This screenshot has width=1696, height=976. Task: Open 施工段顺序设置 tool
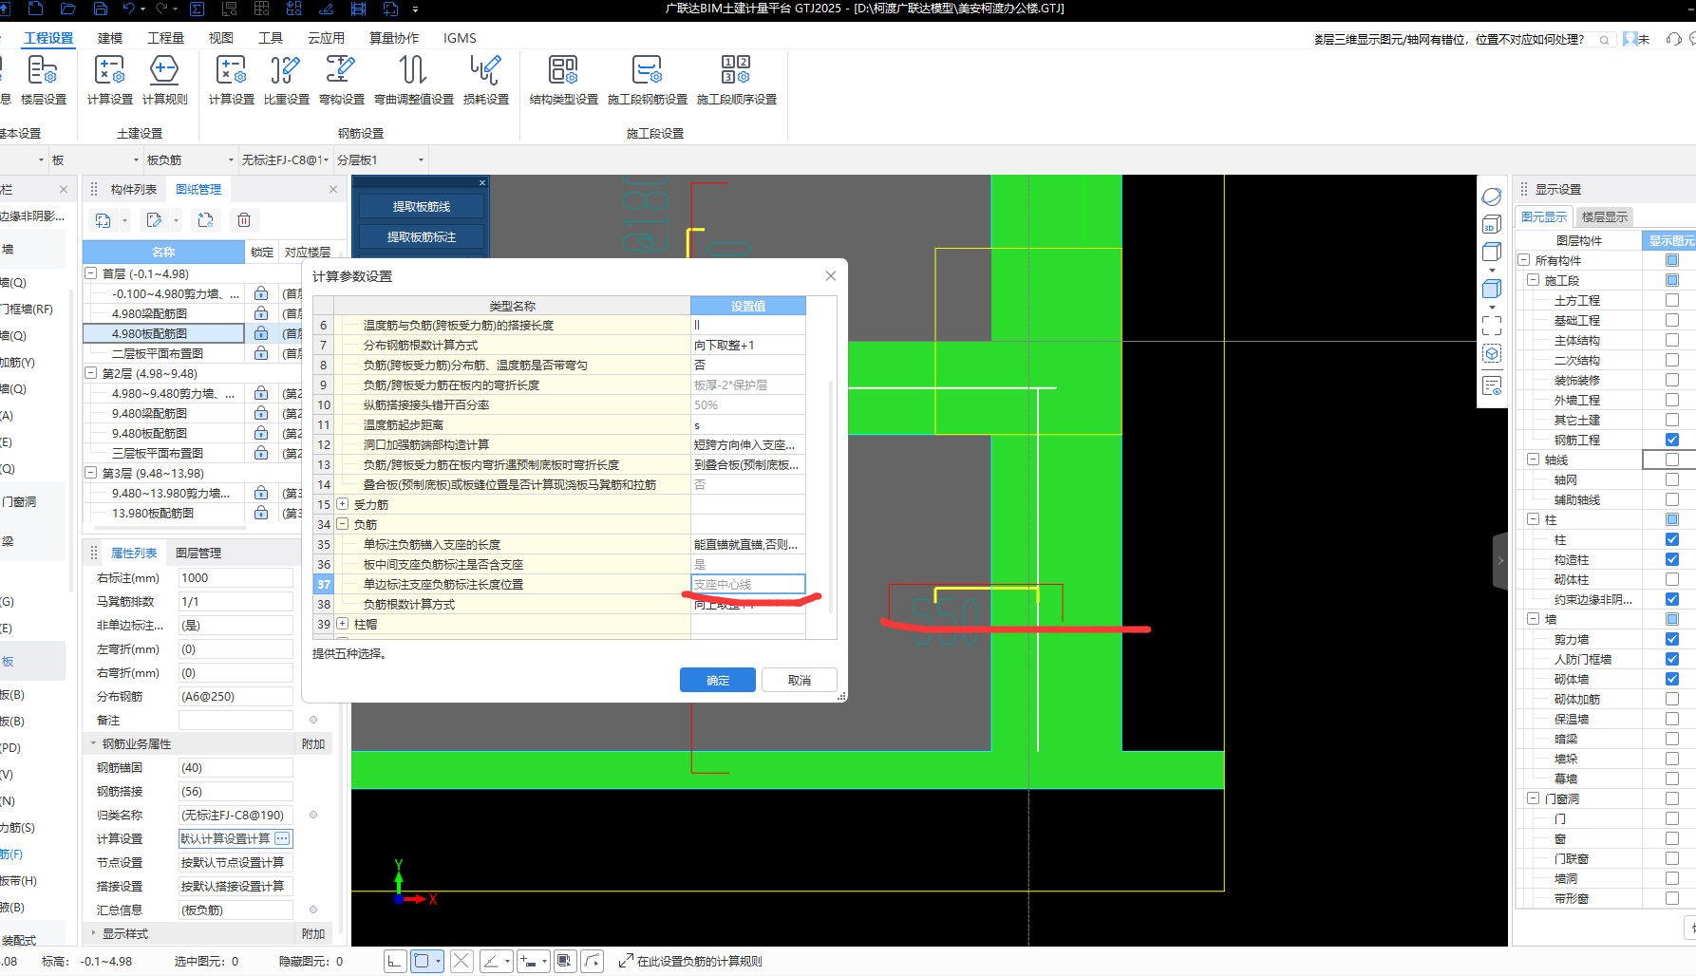click(737, 80)
